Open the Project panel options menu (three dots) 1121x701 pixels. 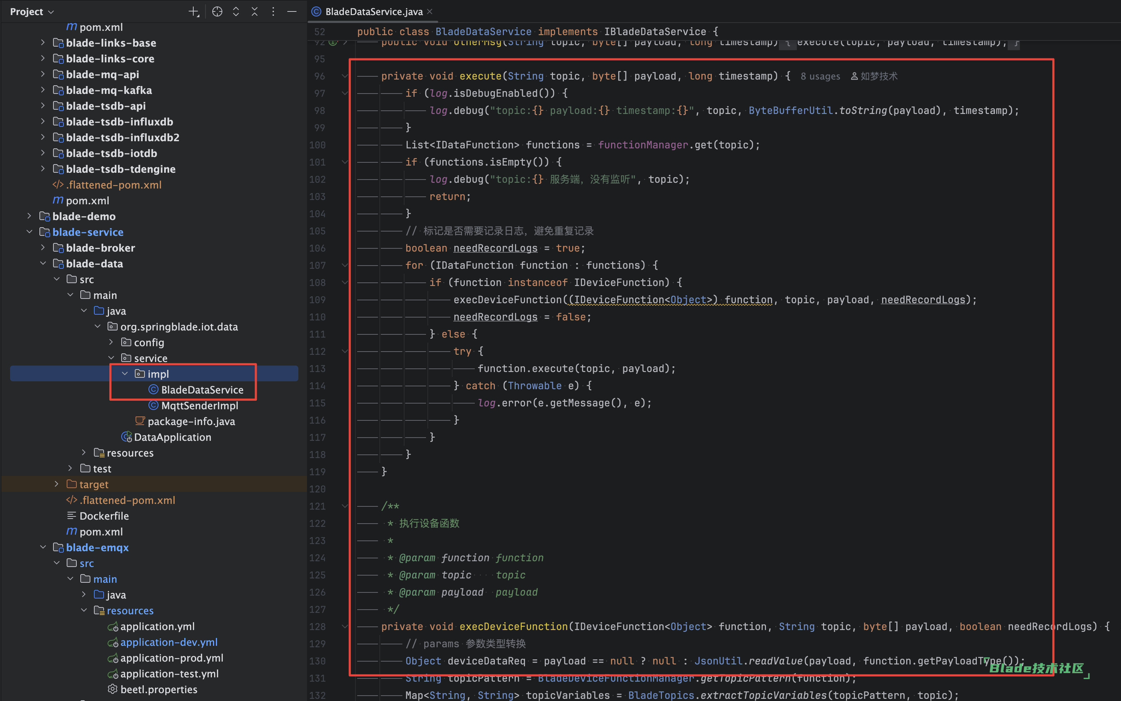click(x=273, y=11)
